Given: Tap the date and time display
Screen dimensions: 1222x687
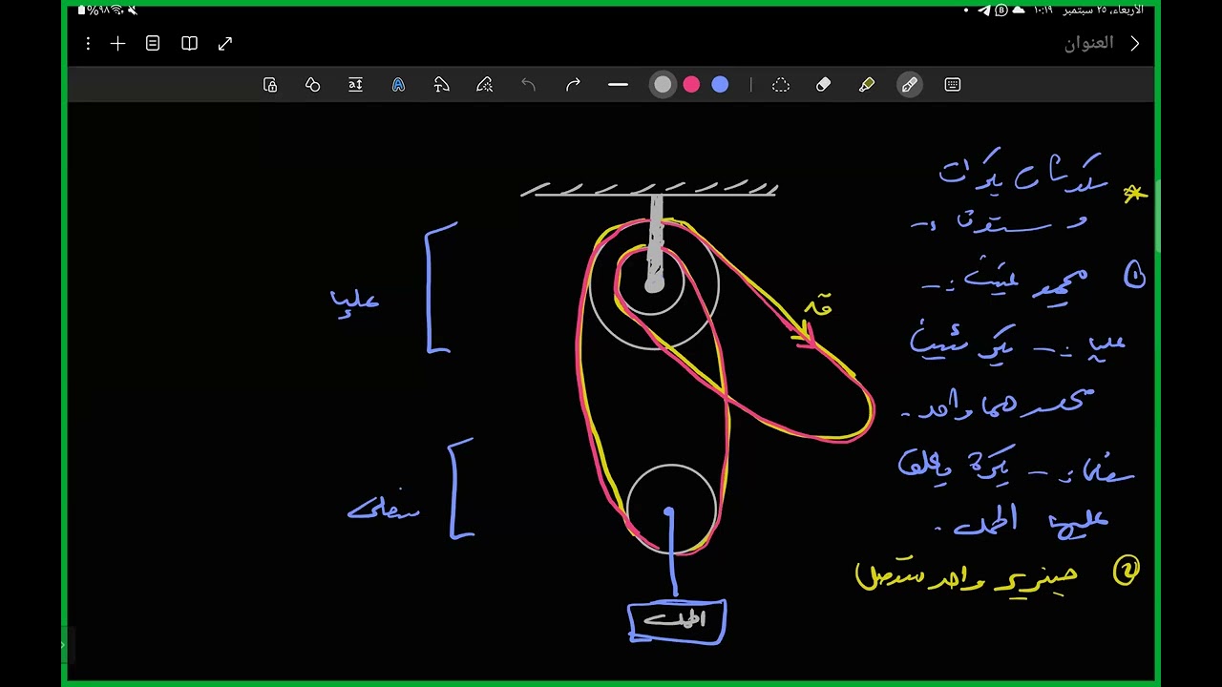Looking at the screenshot, I should click(1089, 10).
